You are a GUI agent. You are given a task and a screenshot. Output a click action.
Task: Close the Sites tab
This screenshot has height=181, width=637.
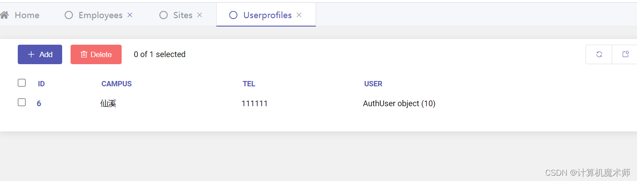pos(200,15)
